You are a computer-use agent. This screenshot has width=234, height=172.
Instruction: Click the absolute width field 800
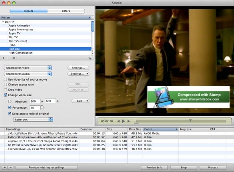[x=35, y=101]
